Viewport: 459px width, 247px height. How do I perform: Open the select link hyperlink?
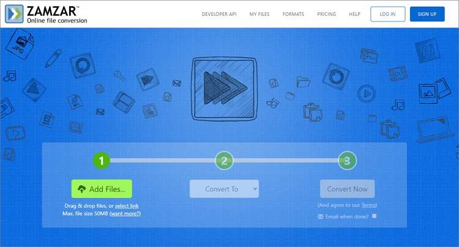(x=127, y=206)
